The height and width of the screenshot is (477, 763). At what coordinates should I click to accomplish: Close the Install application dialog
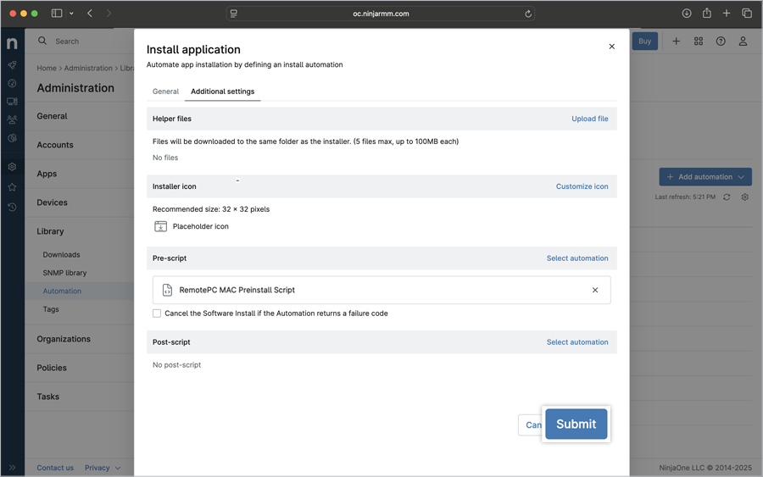pyautogui.click(x=611, y=47)
